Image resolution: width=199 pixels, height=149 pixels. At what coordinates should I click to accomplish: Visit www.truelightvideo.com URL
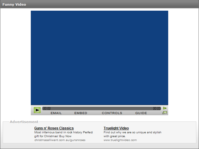[120, 140]
